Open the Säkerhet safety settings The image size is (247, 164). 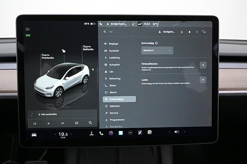[112, 106]
